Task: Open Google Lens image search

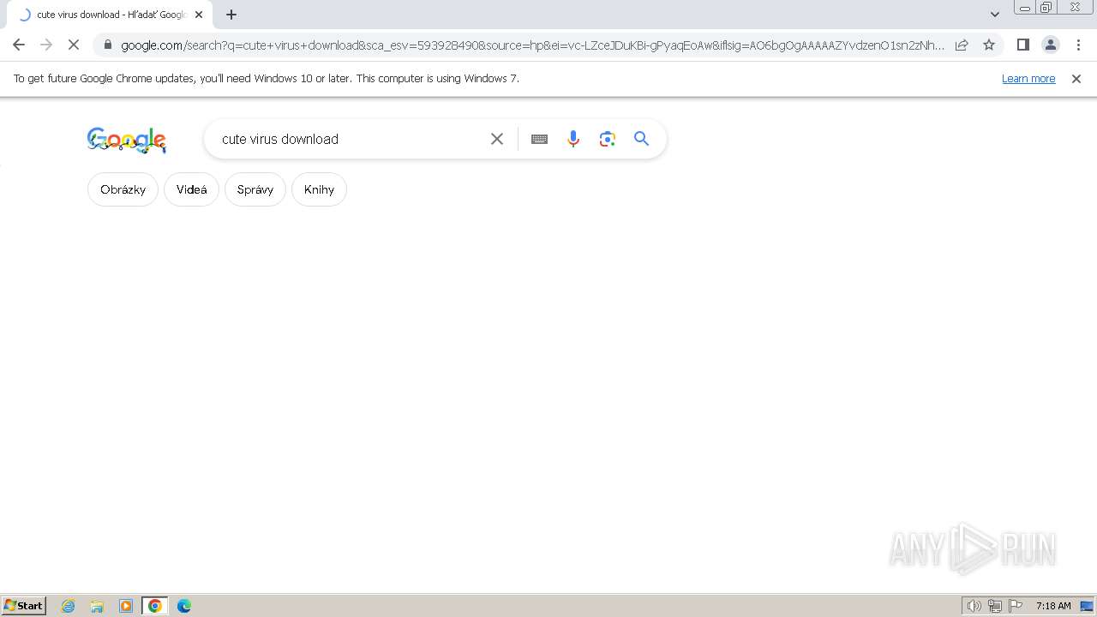Action: pos(608,139)
